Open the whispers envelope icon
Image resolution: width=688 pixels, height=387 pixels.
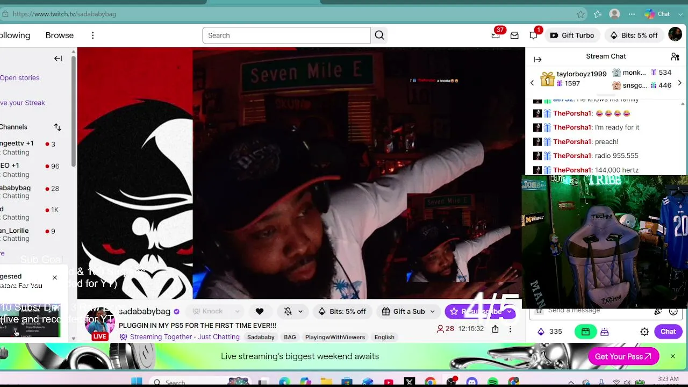[x=514, y=35]
